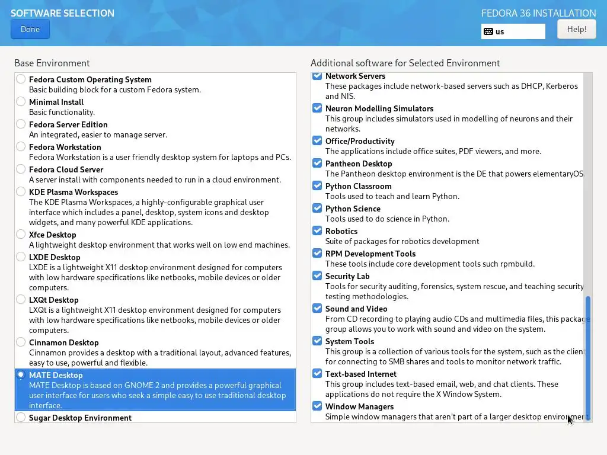Viewport: 607px width, 455px height.
Task: Open the Help! button
Action: [576, 29]
